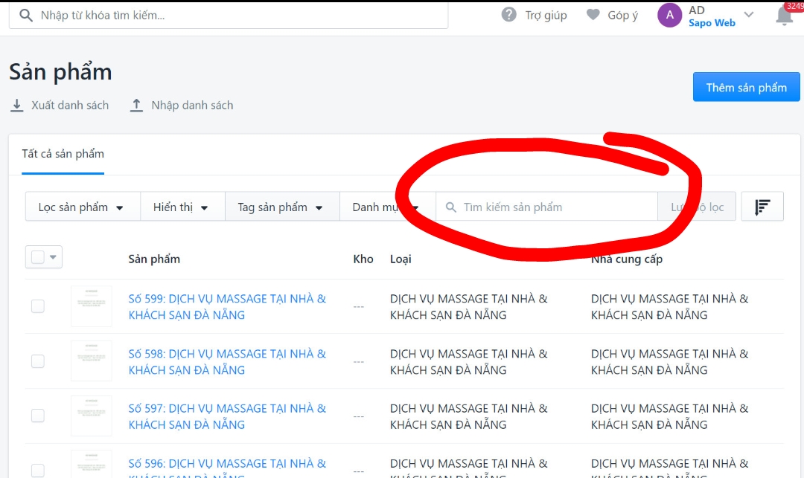Open thumbnail of product Số 597

(92, 416)
